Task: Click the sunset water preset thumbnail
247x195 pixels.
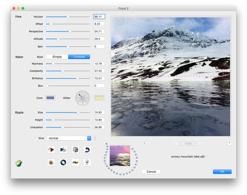Action: (120, 156)
